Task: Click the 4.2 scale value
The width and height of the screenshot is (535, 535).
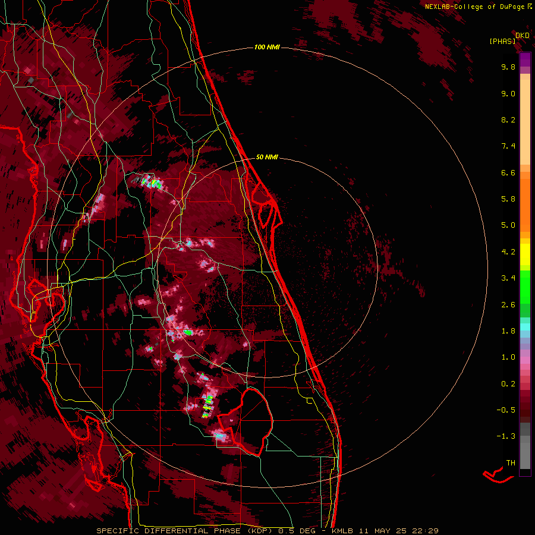Action: pos(508,252)
